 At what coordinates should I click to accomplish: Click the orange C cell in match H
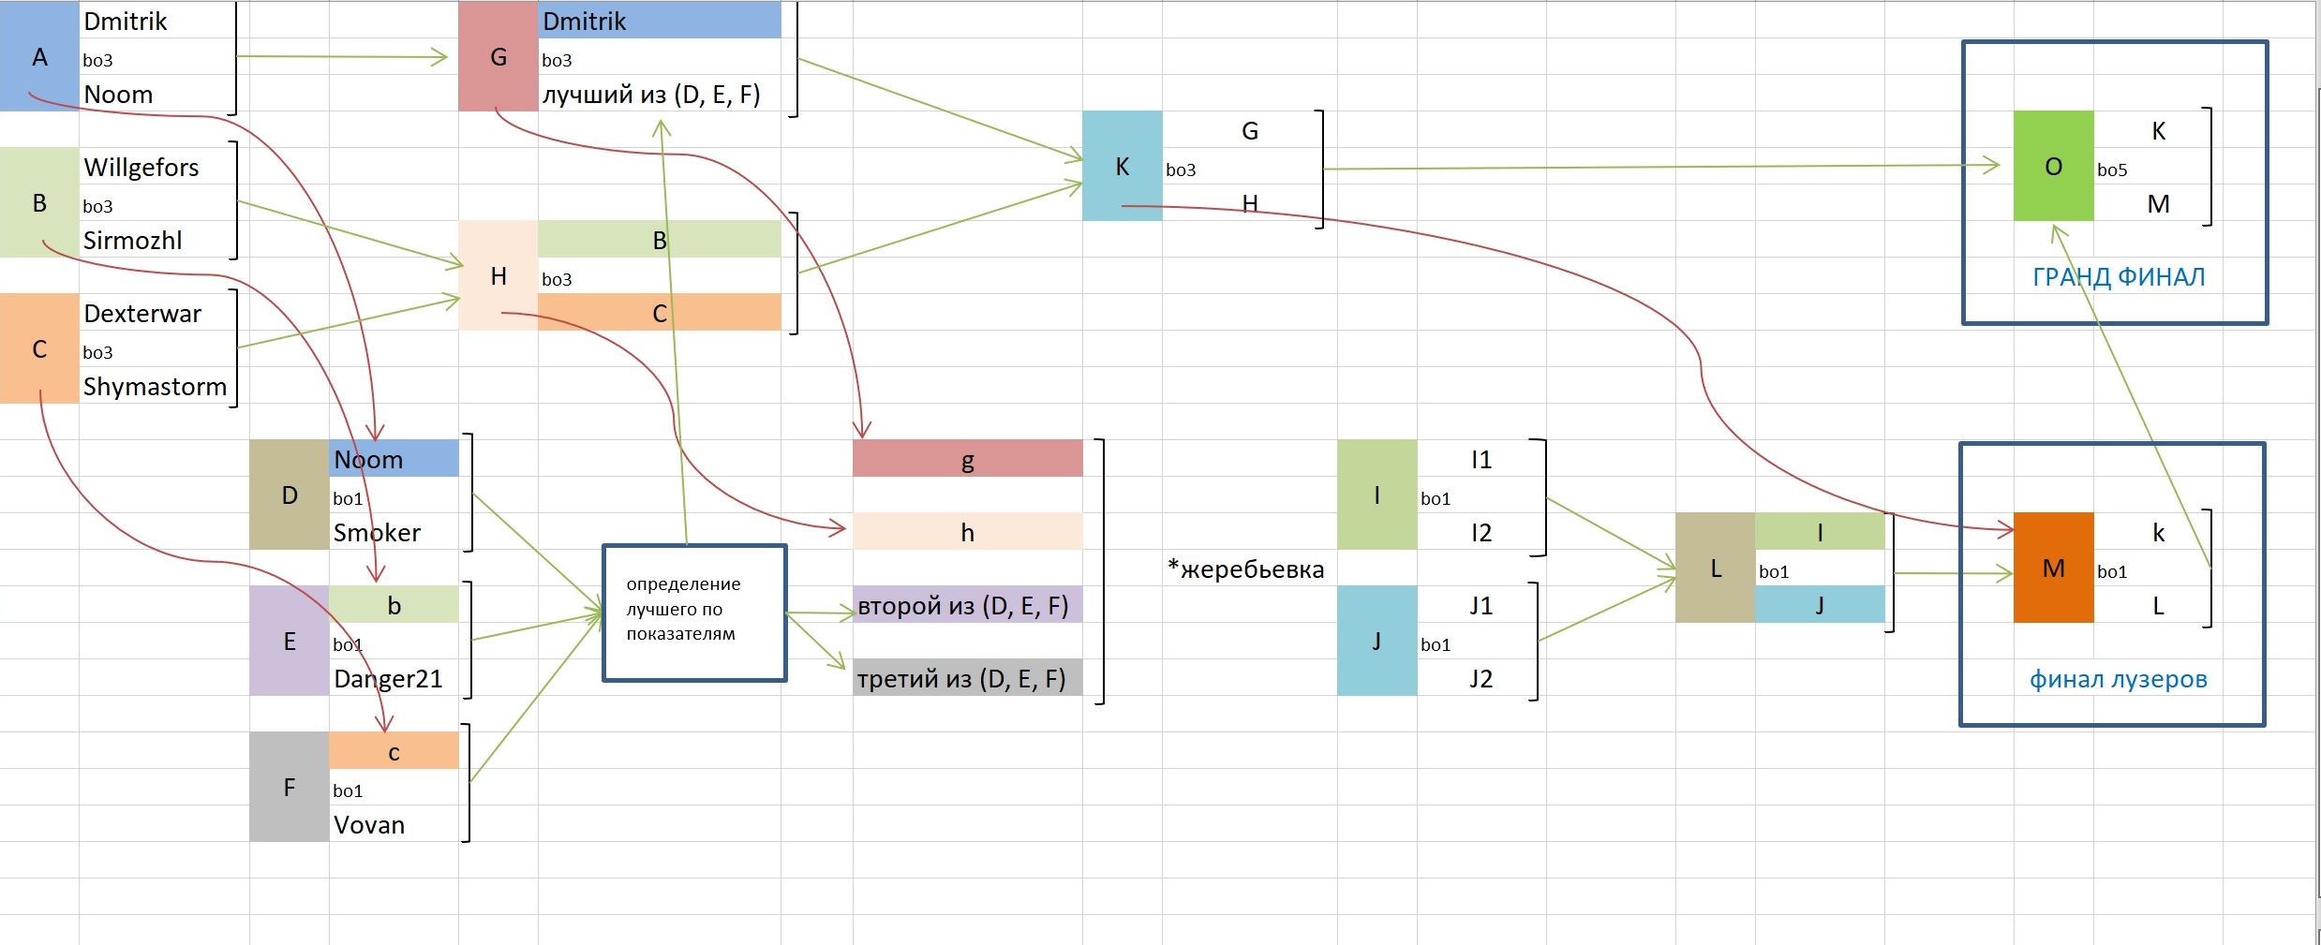click(x=660, y=313)
